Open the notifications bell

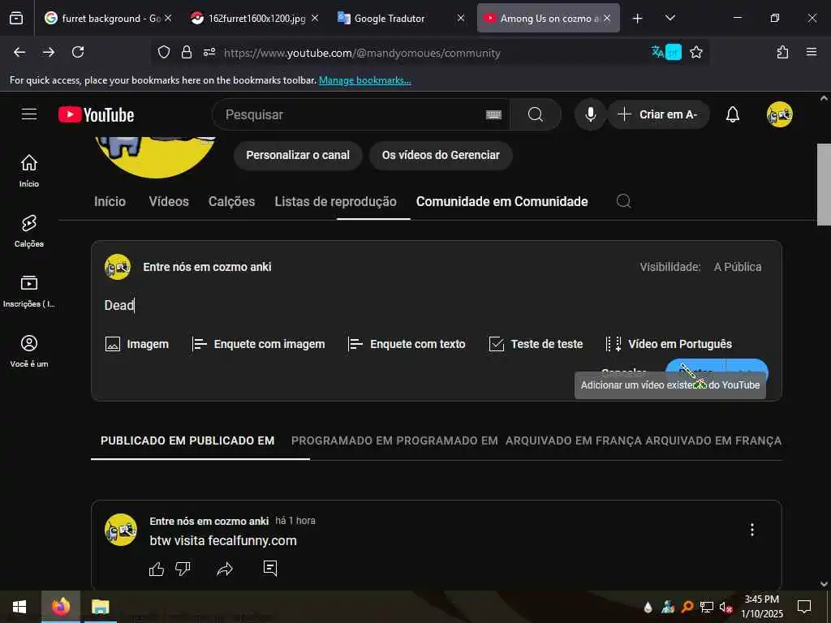tap(733, 114)
